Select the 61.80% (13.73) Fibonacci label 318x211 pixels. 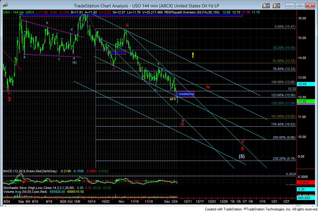pos(284,61)
